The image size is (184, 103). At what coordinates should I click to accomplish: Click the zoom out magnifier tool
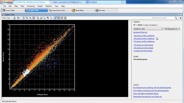point(30,18)
